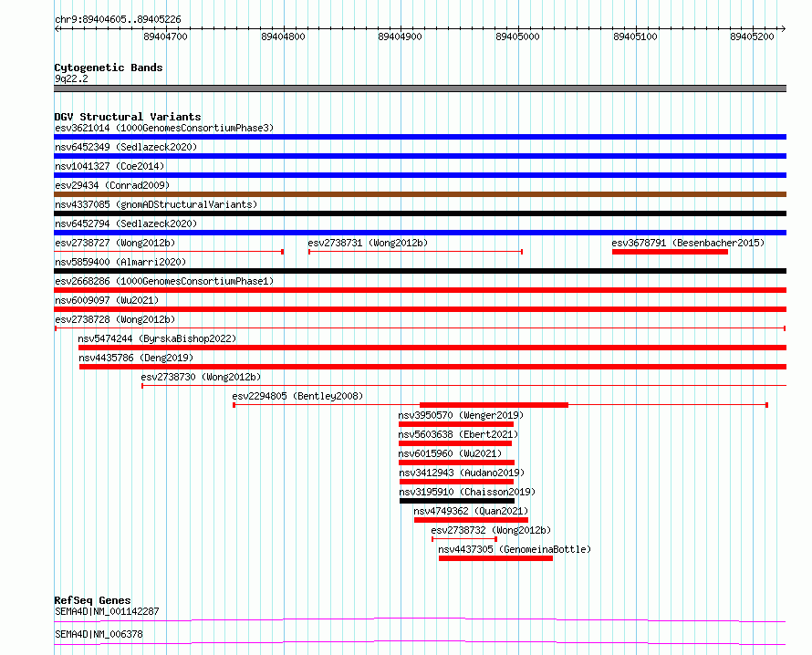Open the SEMA4D|NM_001142287 gene label
Screen dimensions: 812x655
coord(107,611)
